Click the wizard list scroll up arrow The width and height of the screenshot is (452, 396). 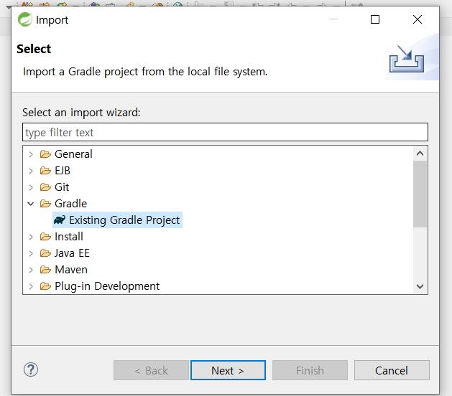click(420, 154)
